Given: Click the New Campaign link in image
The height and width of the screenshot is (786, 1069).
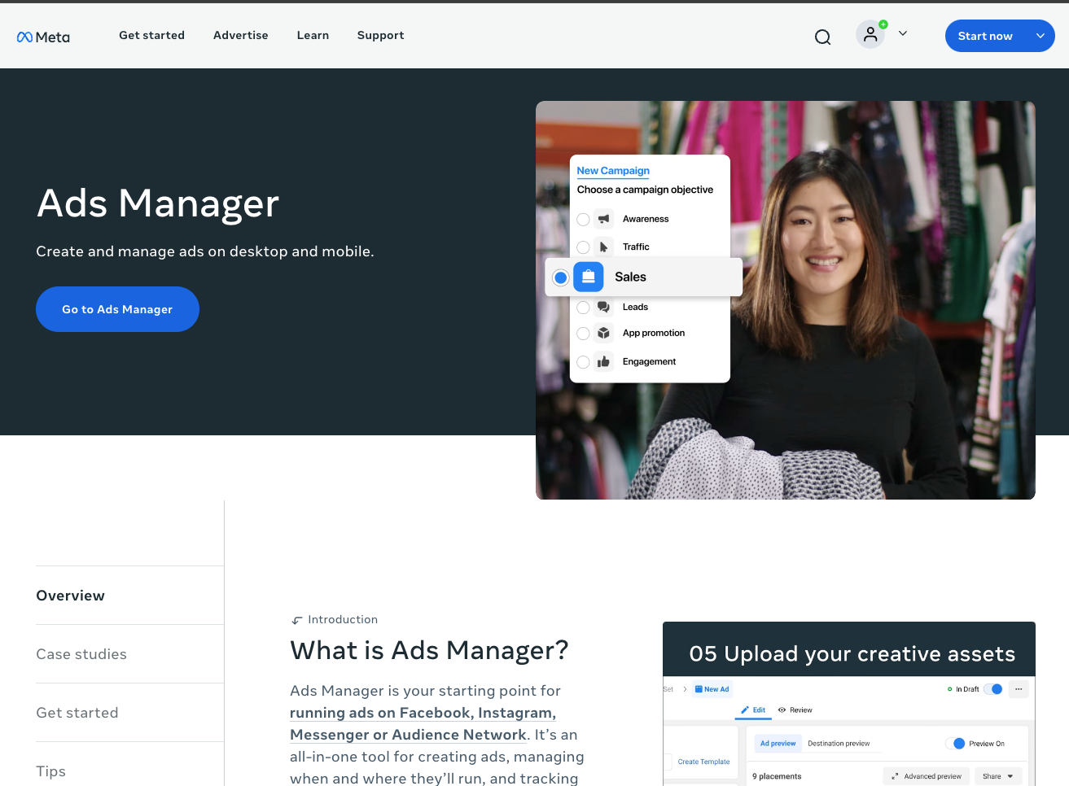Looking at the screenshot, I should pyautogui.click(x=613, y=171).
